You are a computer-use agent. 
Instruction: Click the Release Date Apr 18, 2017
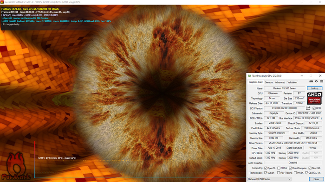(x=272, y=103)
